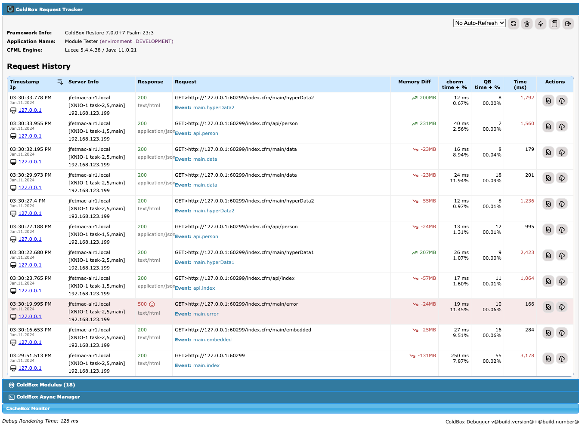This screenshot has height=429, width=582.
Task: Click the 500 response status code
Action: (142, 304)
